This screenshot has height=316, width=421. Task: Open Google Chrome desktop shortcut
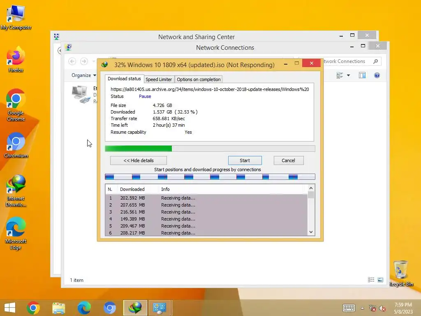coord(16,105)
